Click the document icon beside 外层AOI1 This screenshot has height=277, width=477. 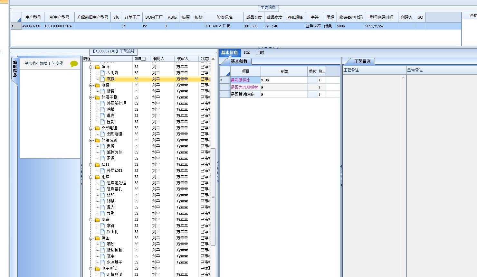click(102, 171)
